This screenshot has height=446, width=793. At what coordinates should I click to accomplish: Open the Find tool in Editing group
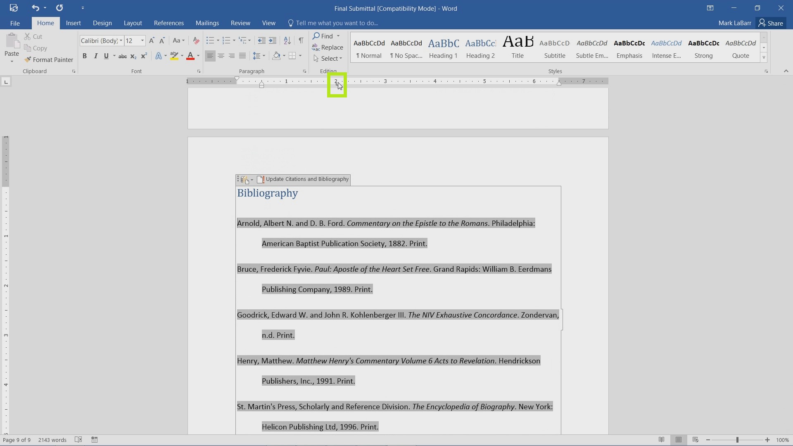[327, 36]
